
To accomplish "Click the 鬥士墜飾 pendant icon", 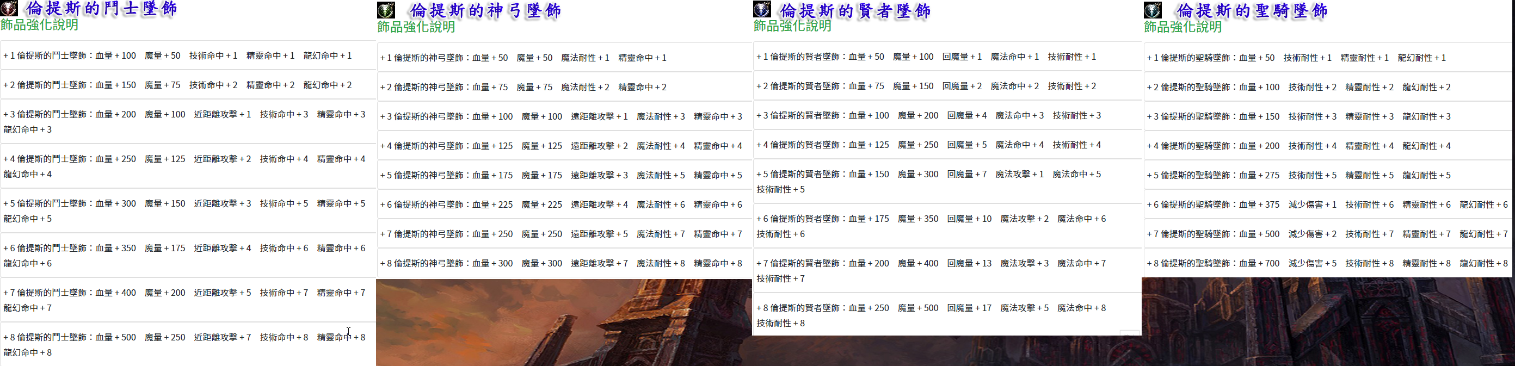I will [8, 8].
